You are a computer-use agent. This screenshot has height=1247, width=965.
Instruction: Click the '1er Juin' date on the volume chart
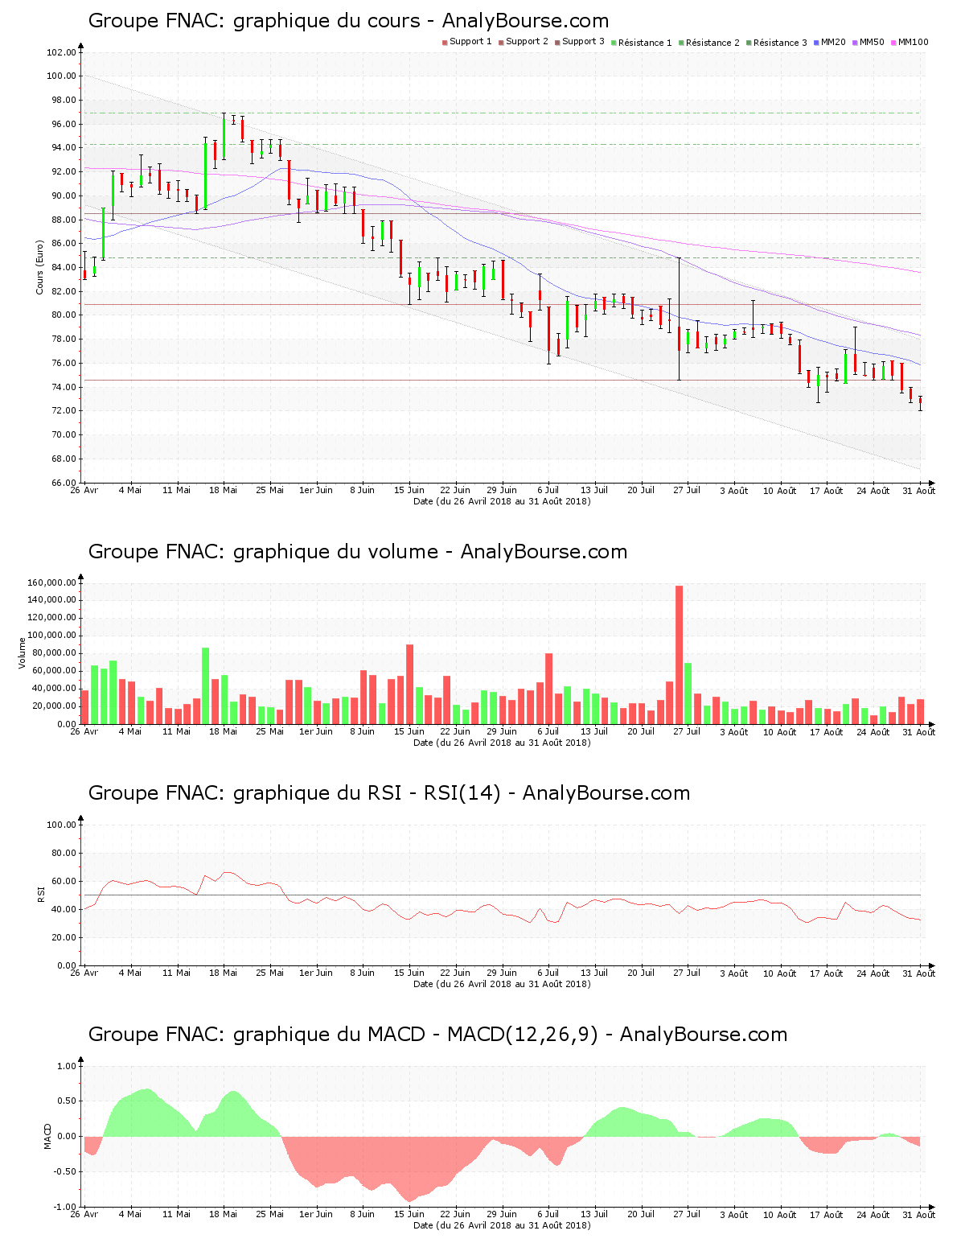(x=316, y=731)
